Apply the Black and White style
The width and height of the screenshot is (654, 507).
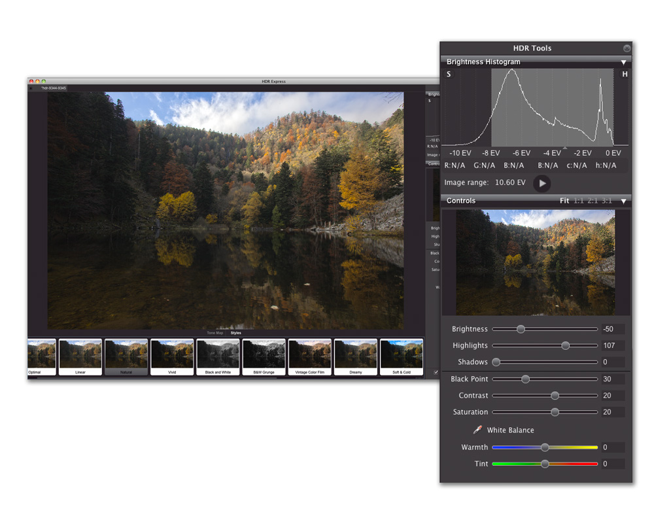click(x=218, y=357)
